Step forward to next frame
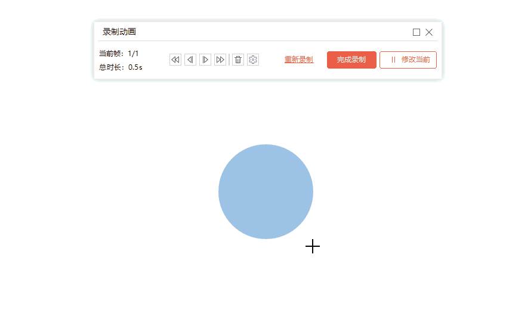 pos(205,60)
